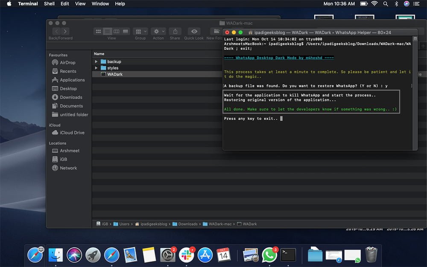
Task: Click WADark file in the path bar
Action: pos(247,224)
